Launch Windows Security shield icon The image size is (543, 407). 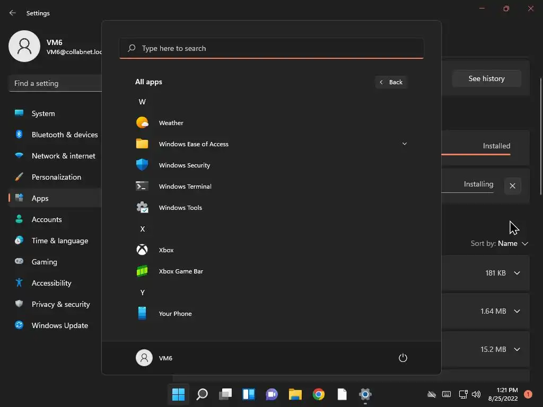(142, 165)
